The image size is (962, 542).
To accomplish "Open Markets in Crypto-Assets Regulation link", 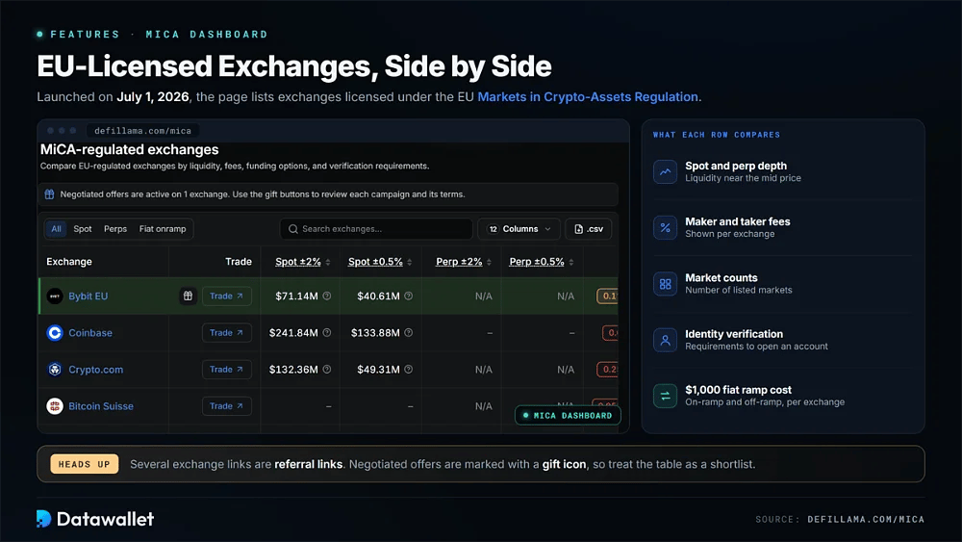I will click(588, 97).
